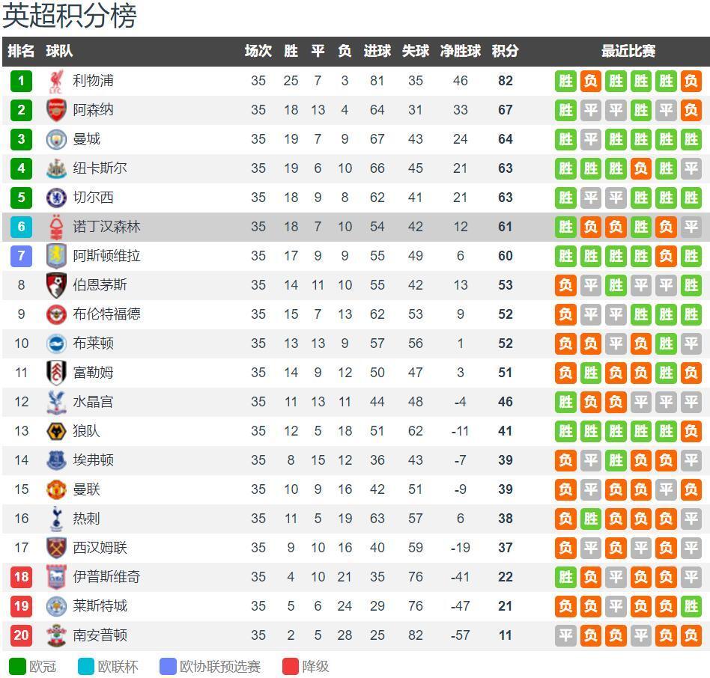The image size is (710, 678).
Task: Click the 进球 column header
Action: (377, 51)
